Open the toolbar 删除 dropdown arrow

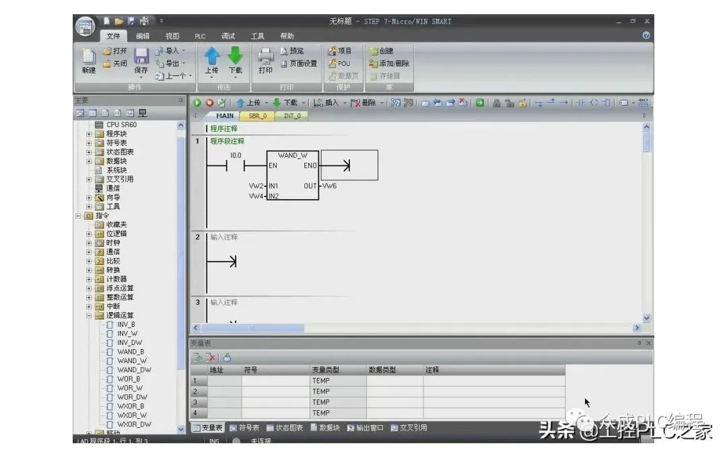pos(382,103)
